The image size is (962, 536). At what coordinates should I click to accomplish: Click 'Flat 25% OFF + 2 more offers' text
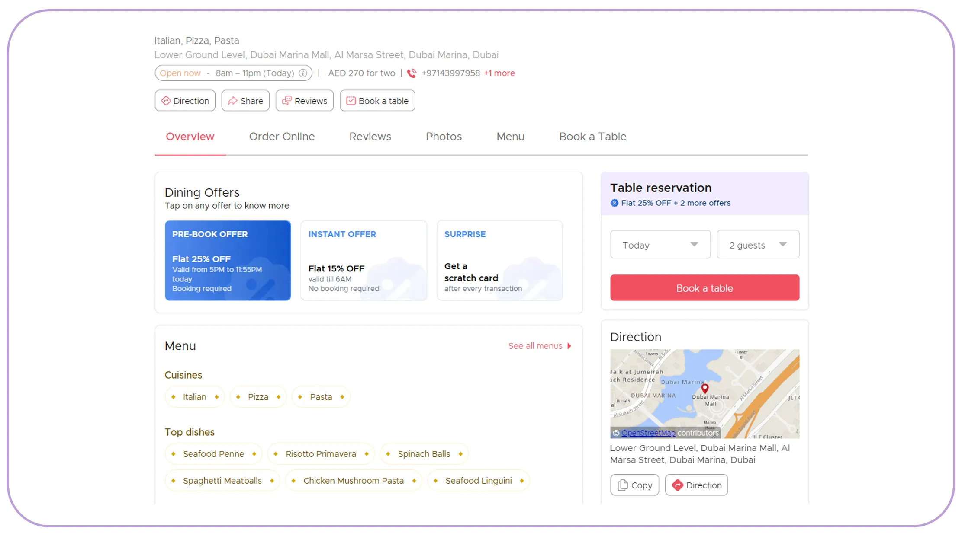click(x=676, y=203)
